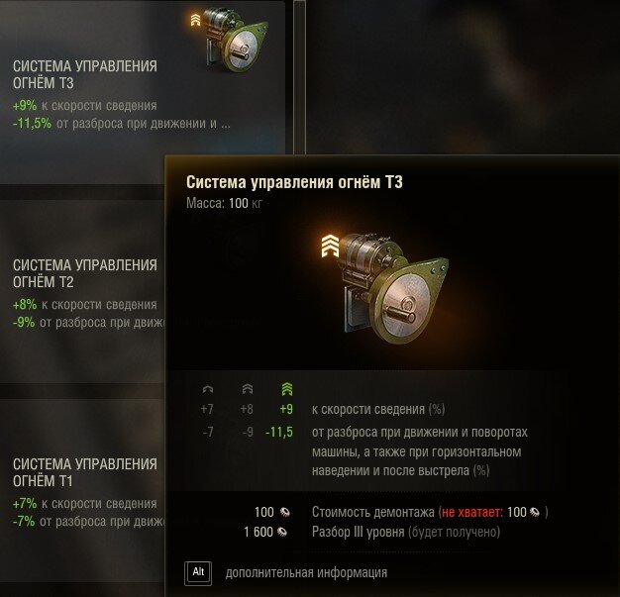Select the green triple chevron tier 3 icon
This screenshot has width=620, height=597.
pyautogui.click(x=287, y=389)
